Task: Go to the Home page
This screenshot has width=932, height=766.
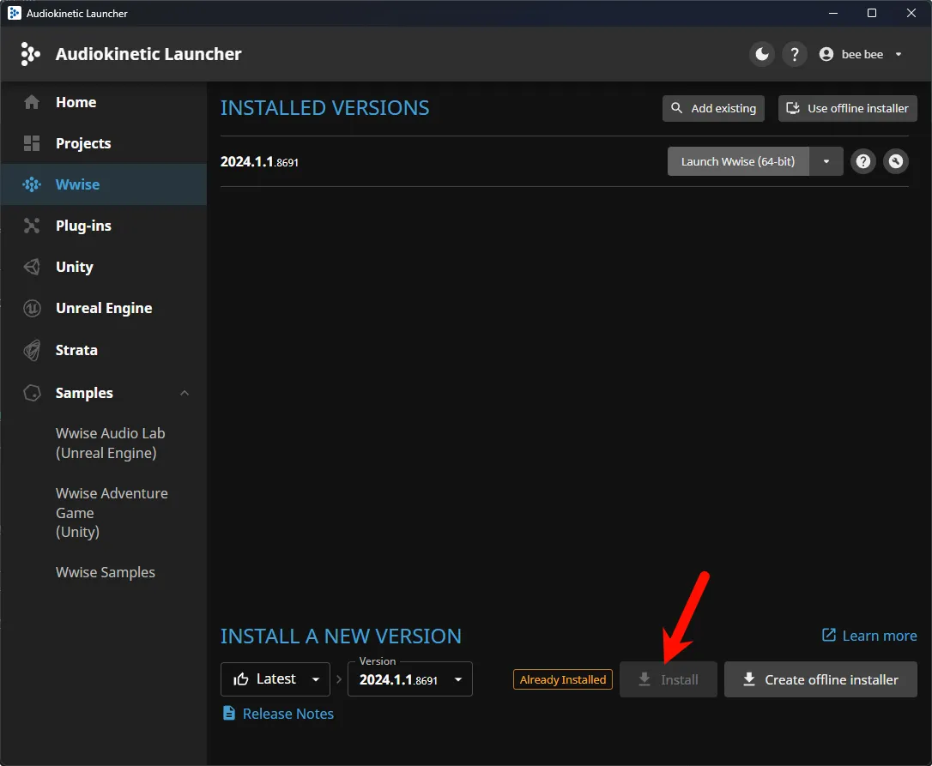Action: 76,102
